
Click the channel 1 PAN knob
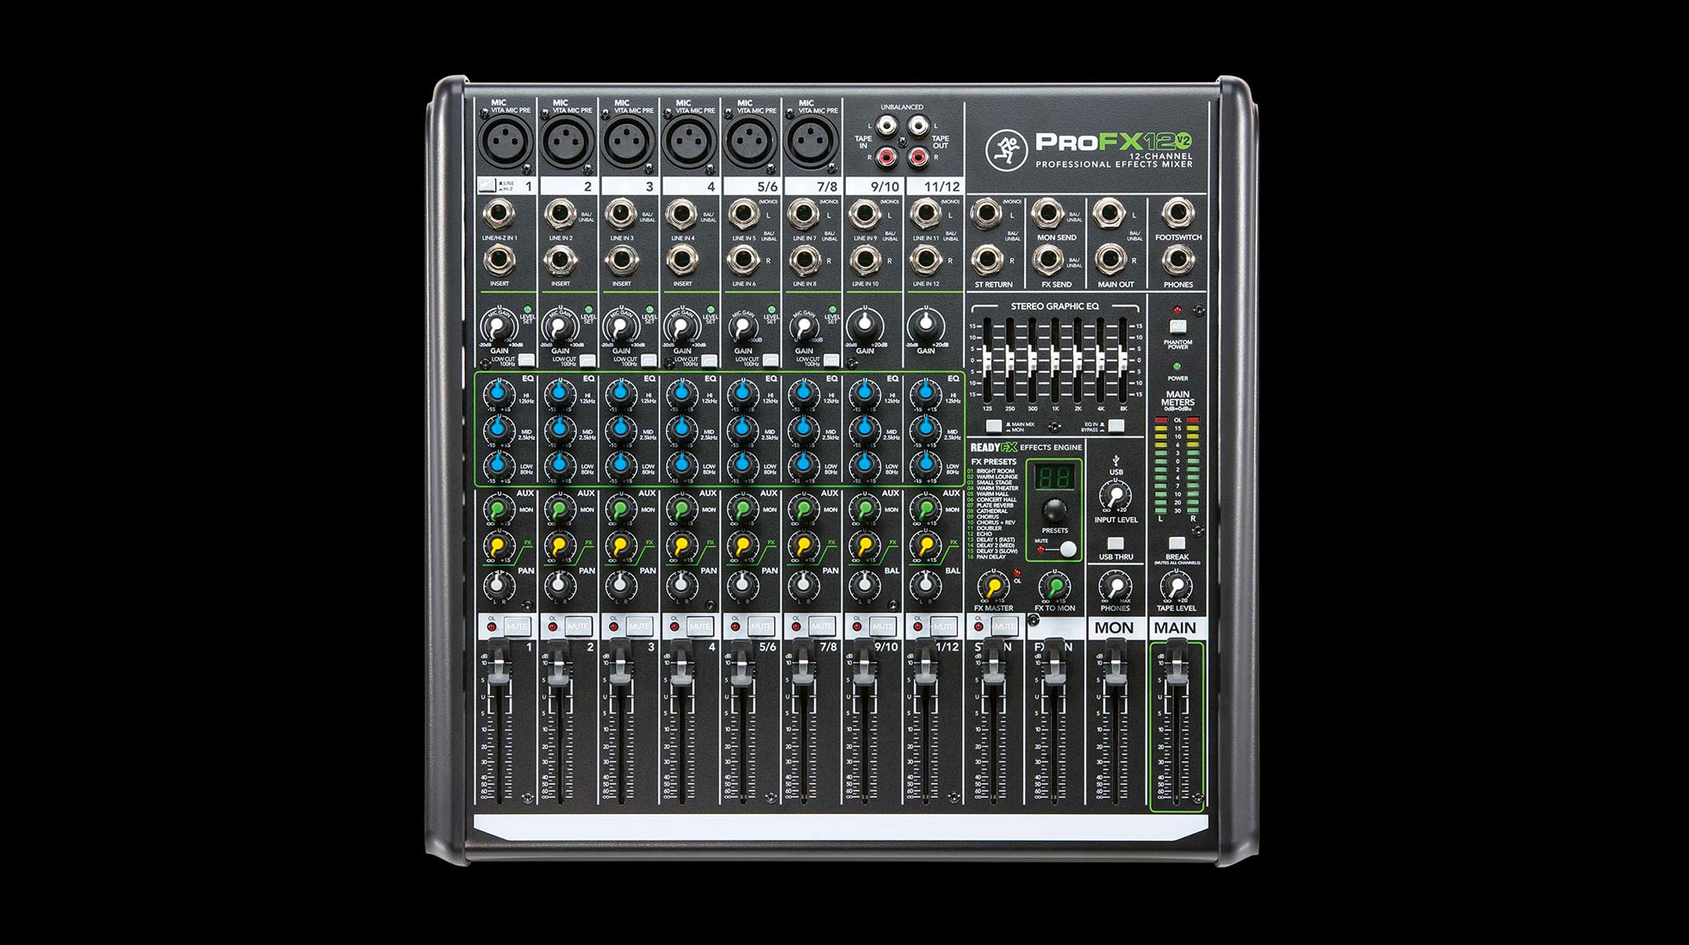point(498,585)
